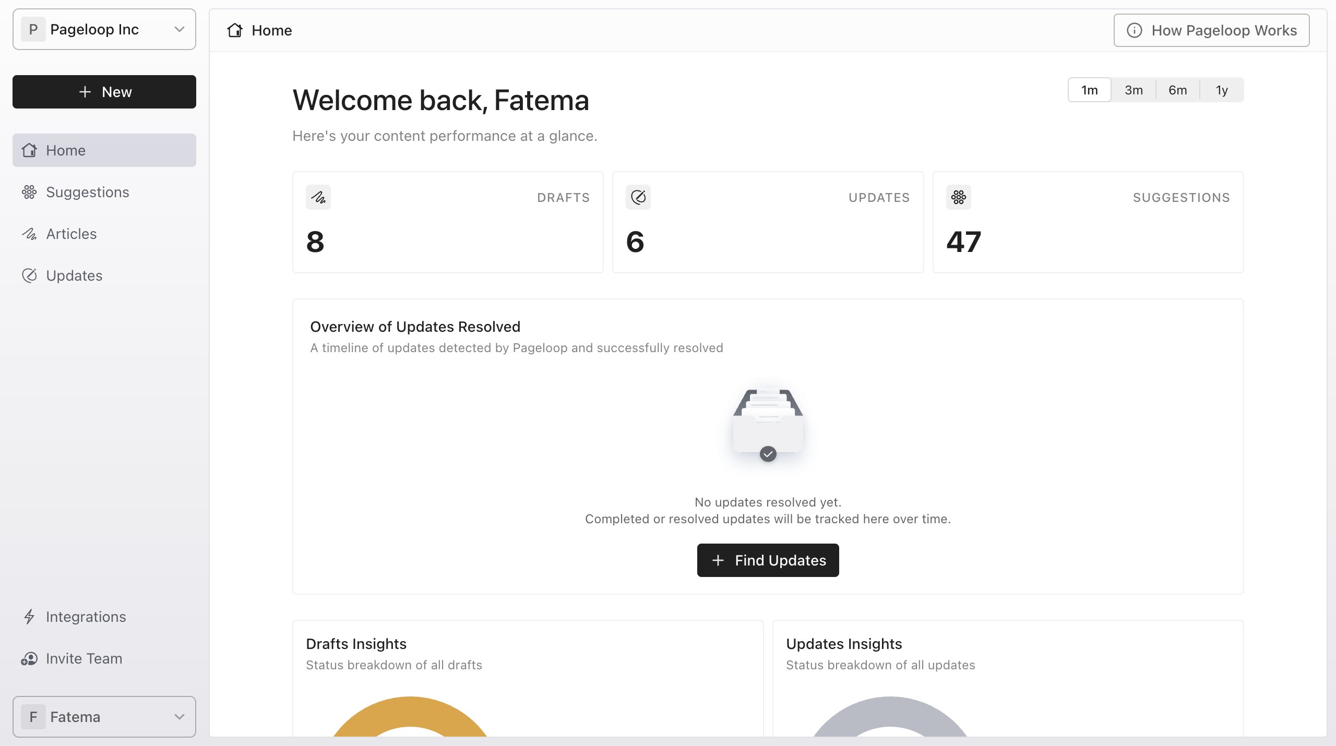Click the Drafts card pen icon
Viewport: 1336px width, 746px height.
(x=318, y=197)
